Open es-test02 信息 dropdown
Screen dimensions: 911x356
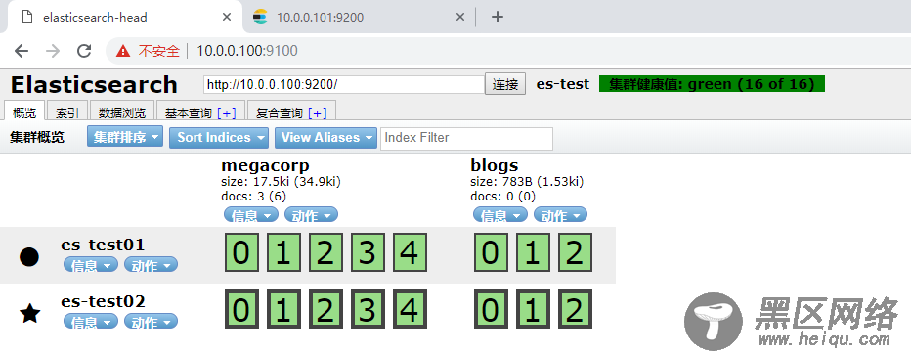[91, 321]
